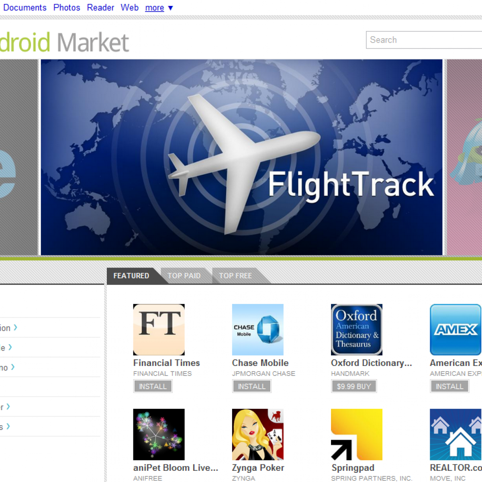
Task: Open the AMEX app icon
Action: pyautogui.click(x=455, y=329)
